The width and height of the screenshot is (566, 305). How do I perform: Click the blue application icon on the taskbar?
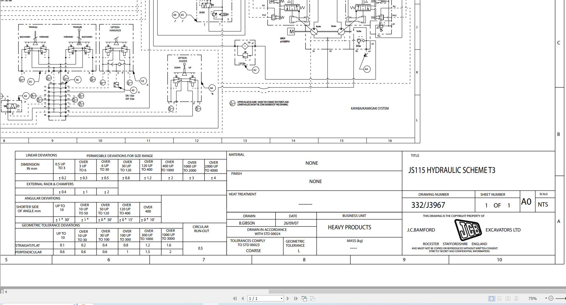pos(76,304)
